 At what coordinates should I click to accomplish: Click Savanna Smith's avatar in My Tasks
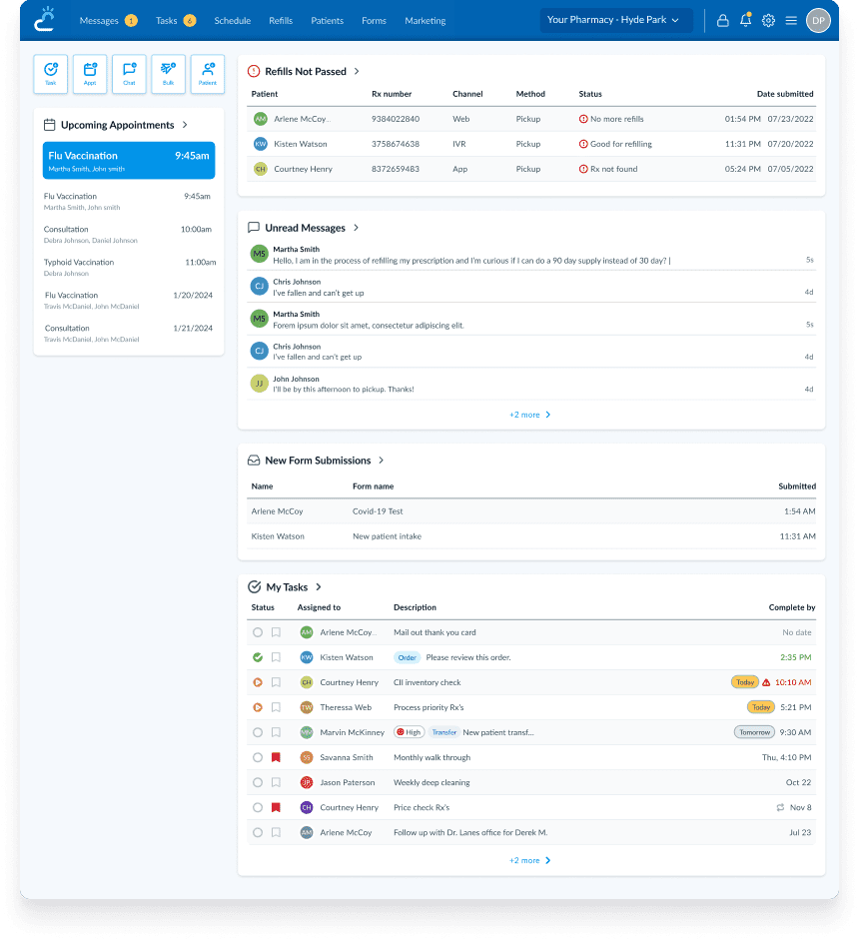(307, 757)
